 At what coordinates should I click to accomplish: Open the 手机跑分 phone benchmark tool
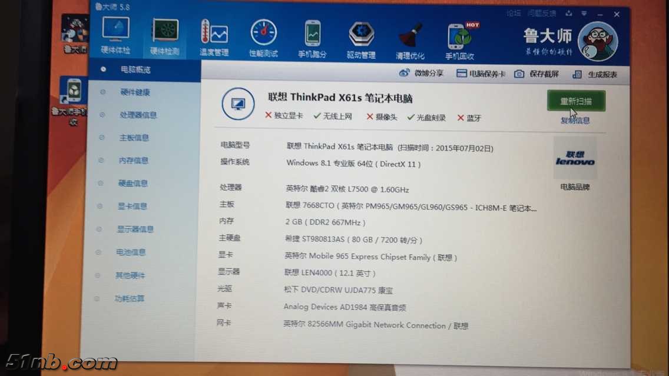tap(312, 35)
